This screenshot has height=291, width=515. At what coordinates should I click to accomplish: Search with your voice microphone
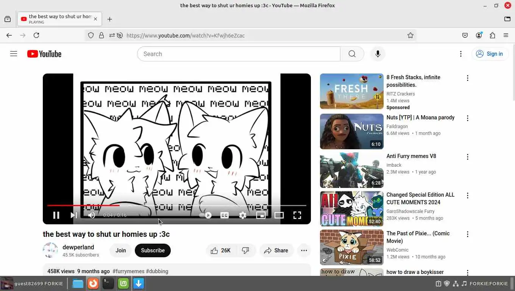[x=378, y=54]
